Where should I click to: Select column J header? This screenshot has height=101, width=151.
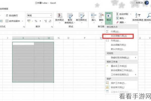point(8,38)
